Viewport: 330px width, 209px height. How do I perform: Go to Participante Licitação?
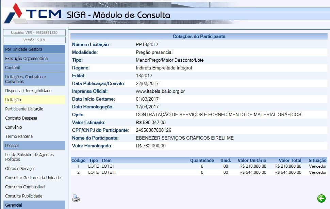(x=24, y=109)
